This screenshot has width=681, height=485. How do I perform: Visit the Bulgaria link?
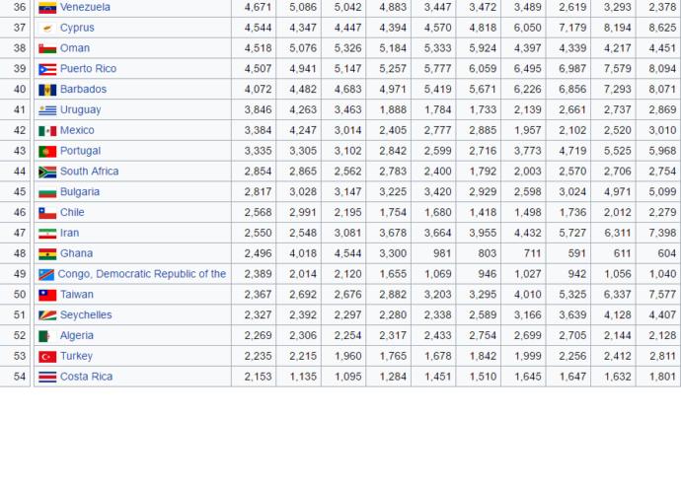coord(80,192)
